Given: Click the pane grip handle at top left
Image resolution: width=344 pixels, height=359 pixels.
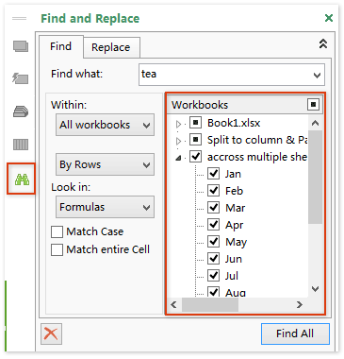Looking at the screenshot, I should [19, 18].
